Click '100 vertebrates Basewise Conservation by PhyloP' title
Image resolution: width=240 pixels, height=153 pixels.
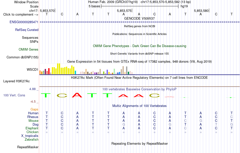139,89
